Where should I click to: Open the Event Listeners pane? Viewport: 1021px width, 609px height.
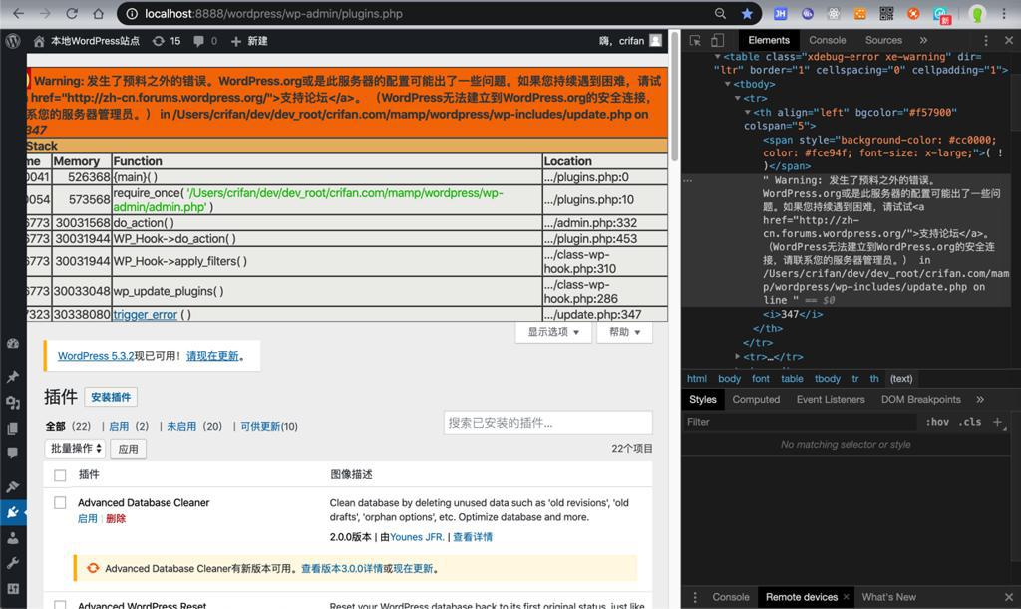(x=831, y=399)
